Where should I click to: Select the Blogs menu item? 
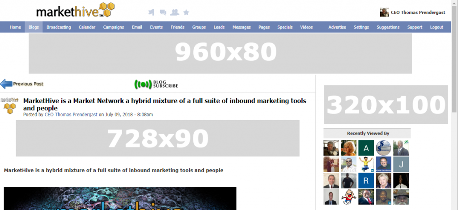(34, 27)
